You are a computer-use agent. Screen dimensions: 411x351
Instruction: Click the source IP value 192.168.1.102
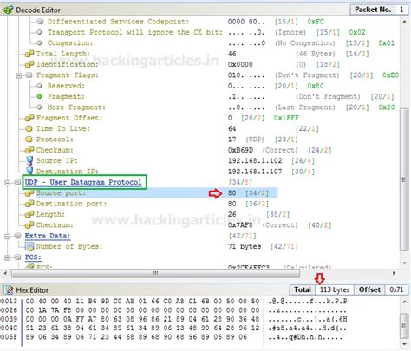(x=255, y=160)
